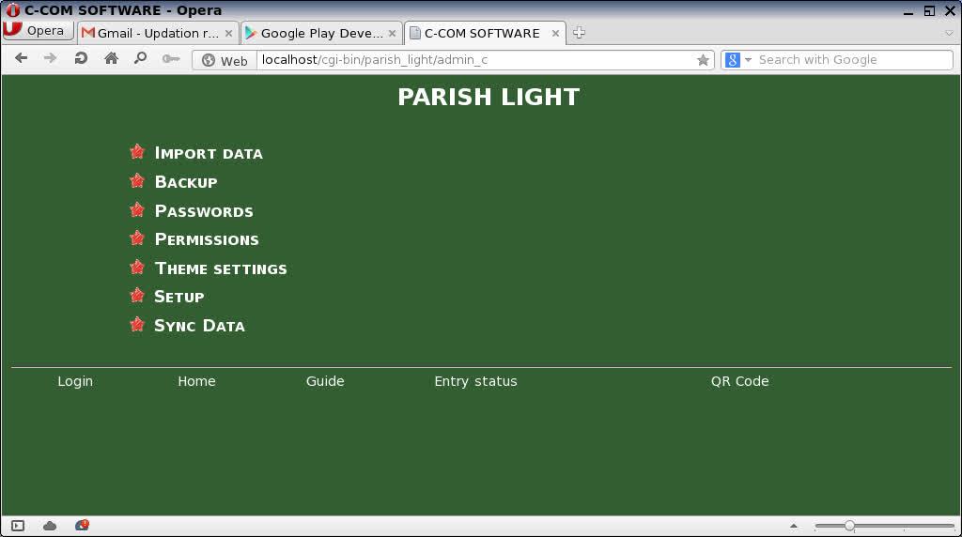Close the Google Play Developer tab
The width and height of the screenshot is (962, 537).
pyautogui.click(x=392, y=33)
